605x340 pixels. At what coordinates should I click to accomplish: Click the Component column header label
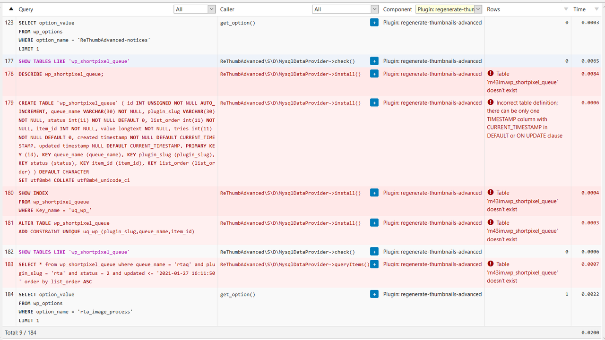(x=398, y=9)
